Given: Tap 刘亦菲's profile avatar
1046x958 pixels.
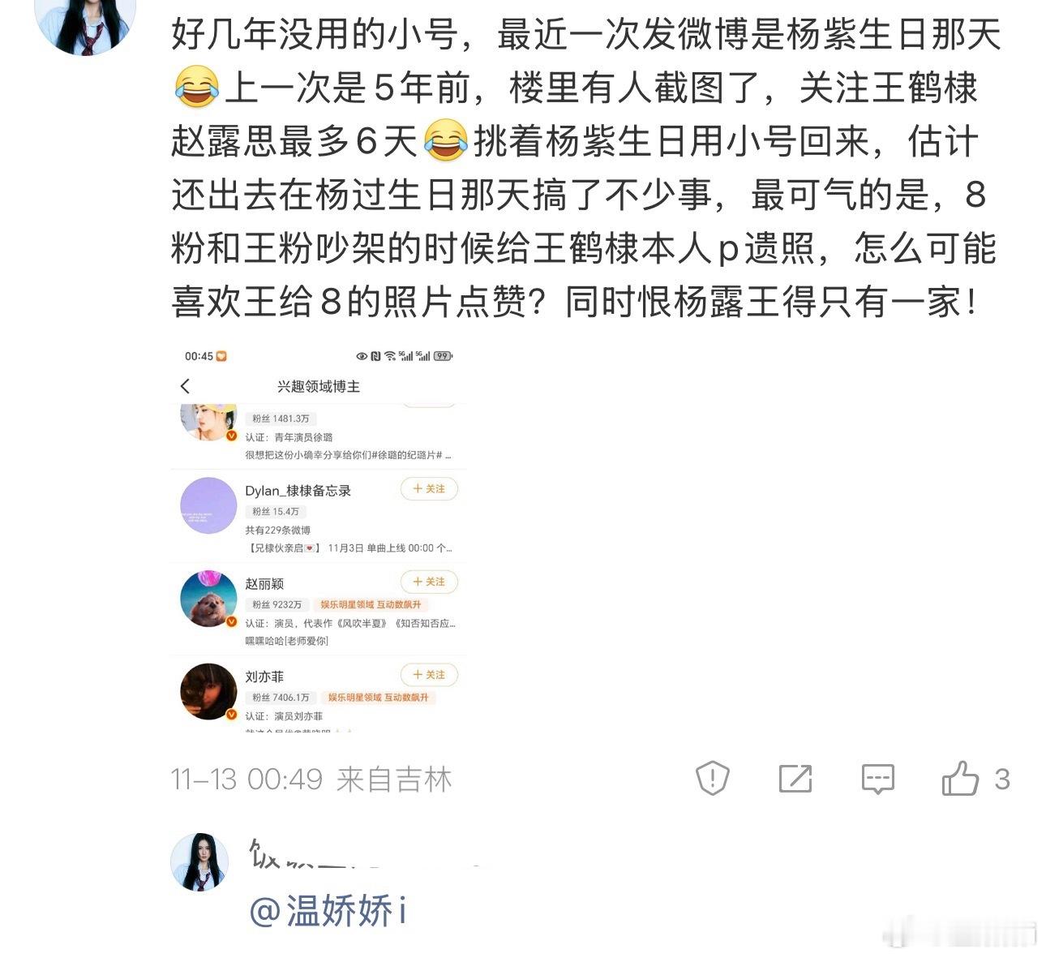Looking at the screenshot, I should point(208,692).
